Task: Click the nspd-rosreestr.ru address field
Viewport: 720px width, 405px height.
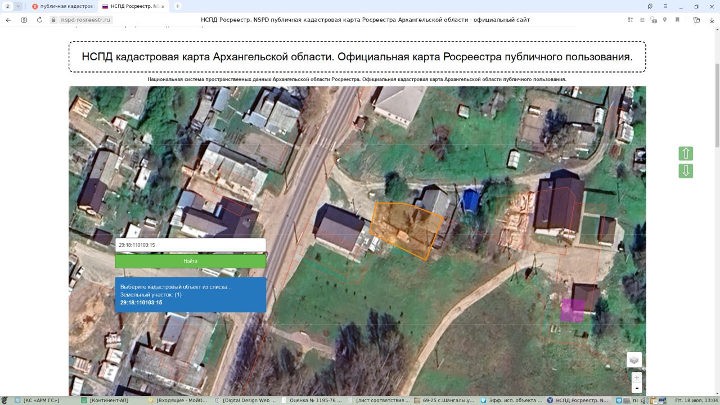Action: point(86,20)
